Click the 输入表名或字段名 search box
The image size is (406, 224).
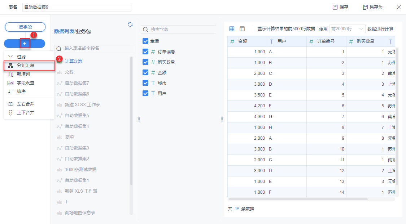click(94, 49)
